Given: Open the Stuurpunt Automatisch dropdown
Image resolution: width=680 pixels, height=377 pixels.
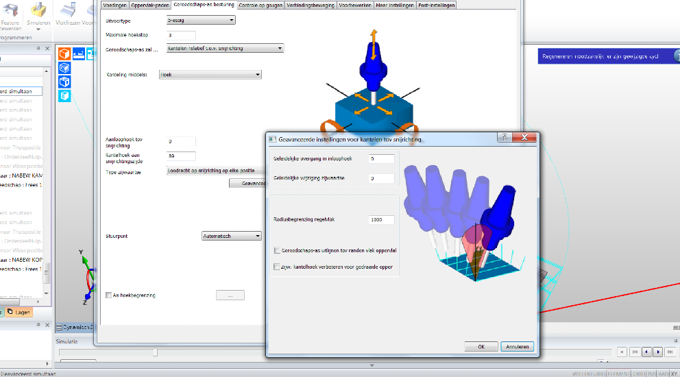Looking at the screenshot, I should click(x=232, y=236).
